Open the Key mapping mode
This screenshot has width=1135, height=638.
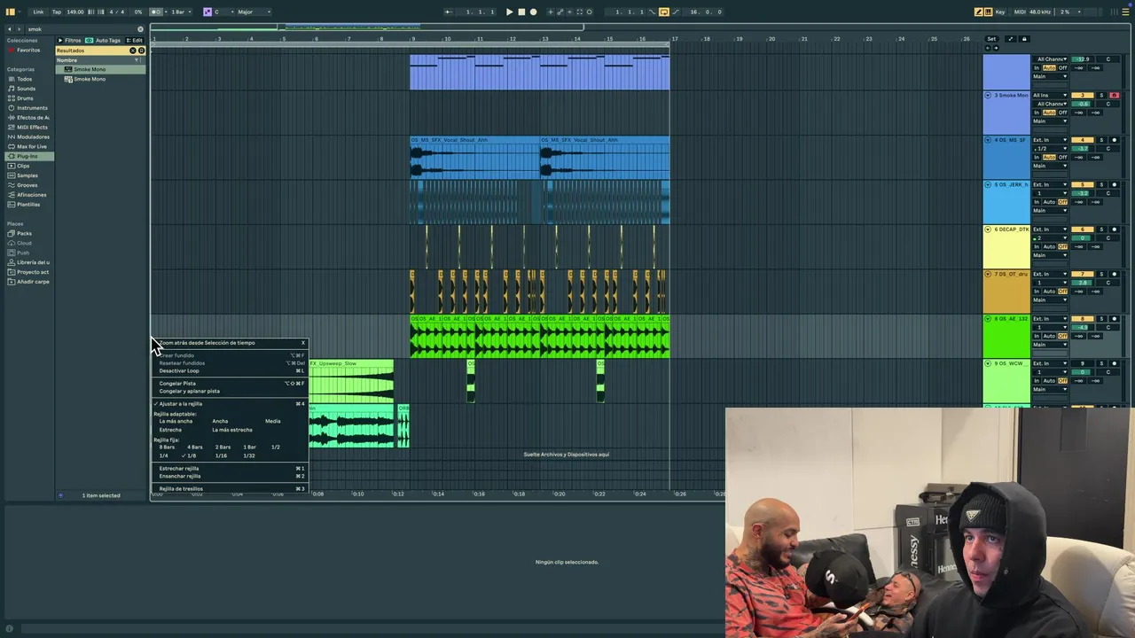(x=1000, y=12)
